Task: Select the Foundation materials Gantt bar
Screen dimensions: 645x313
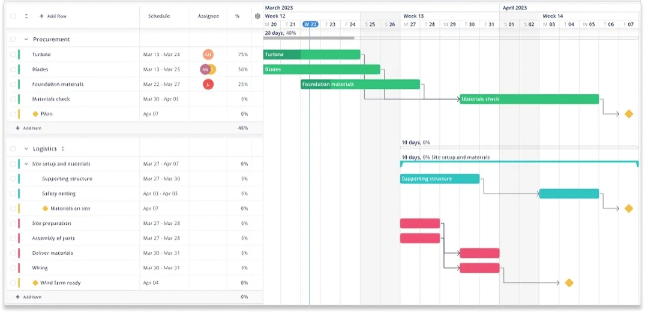Action: tap(361, 85)
